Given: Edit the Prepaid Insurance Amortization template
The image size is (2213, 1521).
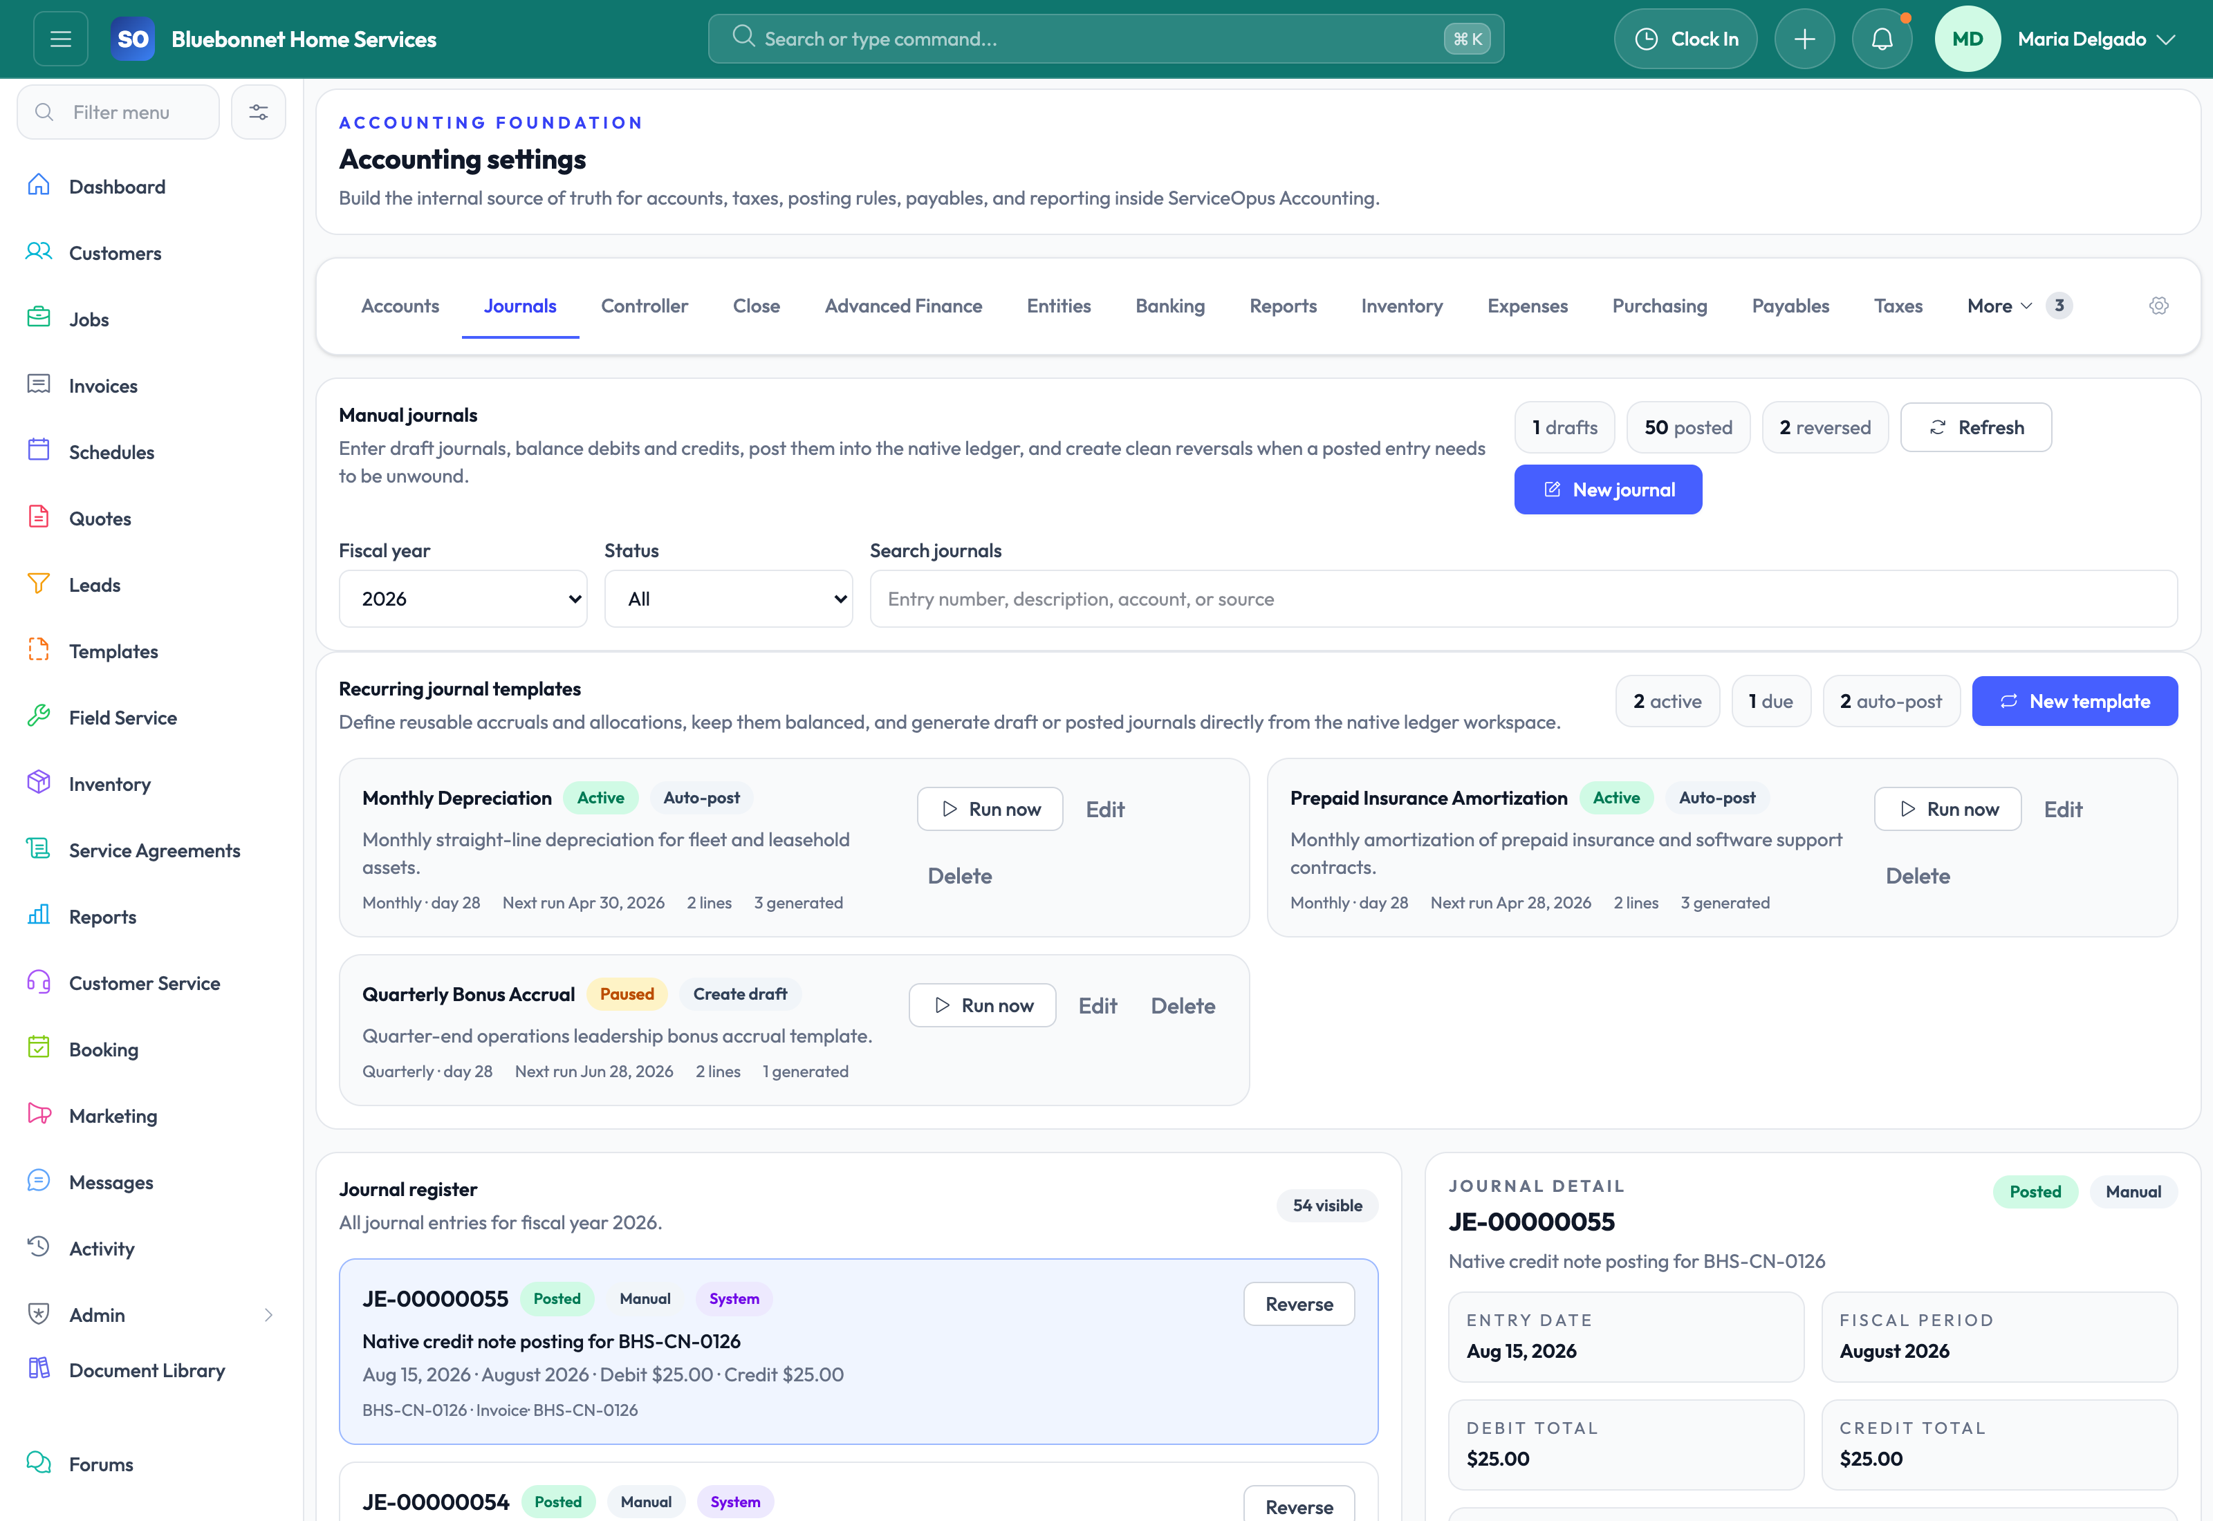Looking at the screenshot, I should click(x=2062, y=809).
